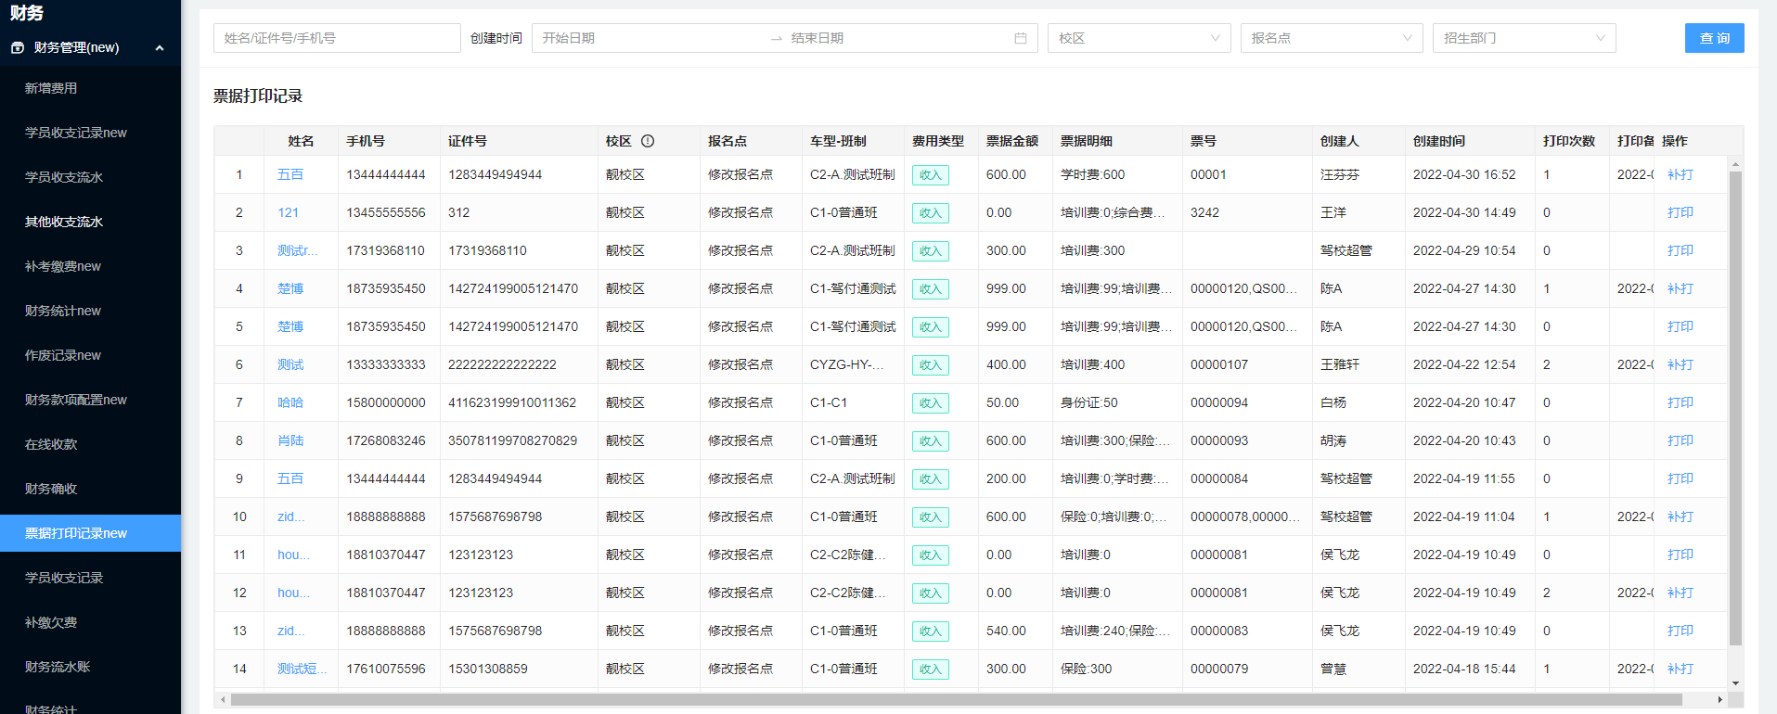Click the 财务管理 wallet icon in sidebar
The height and width of the screenshot is (714, 1777).
coord(18,48)
